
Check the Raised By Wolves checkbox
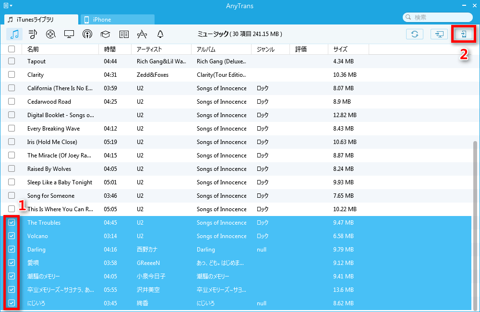point(12,168)
